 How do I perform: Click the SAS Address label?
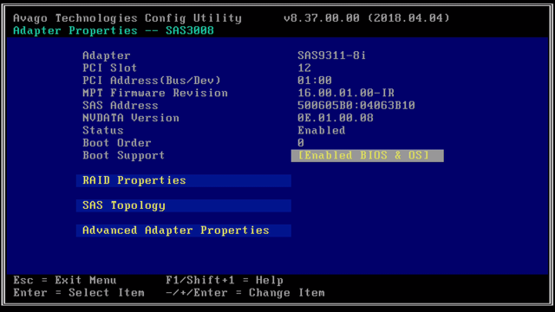(121, 106)
